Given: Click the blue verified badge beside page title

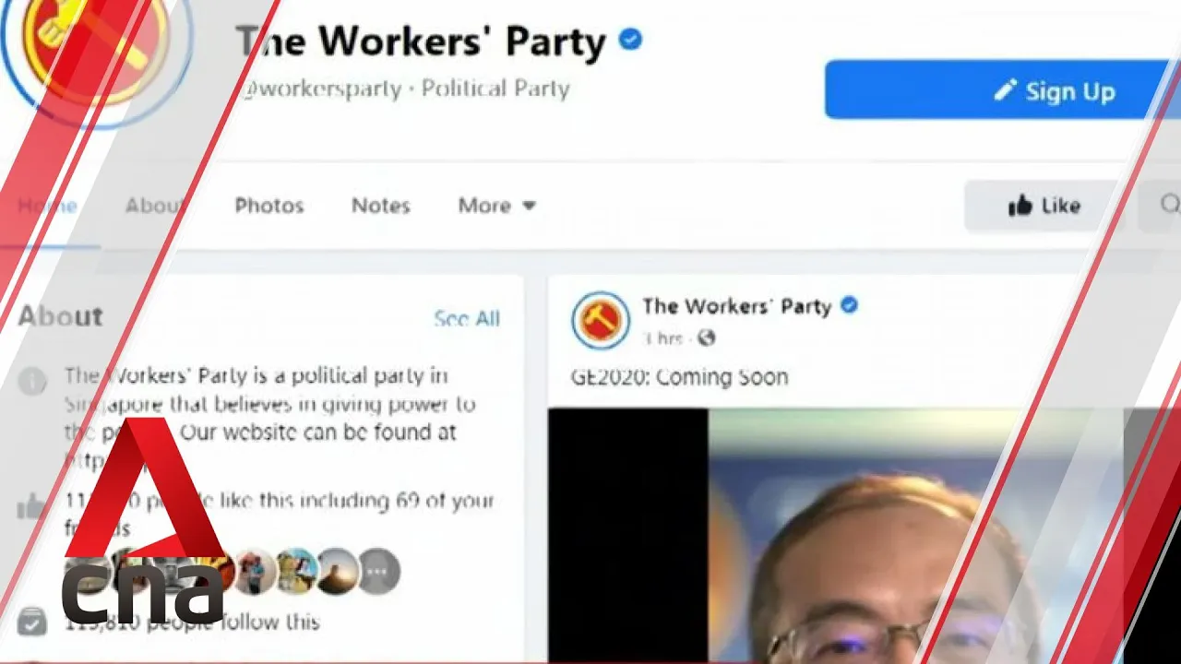Looking at the screenshot, I should tap(630, 40).
